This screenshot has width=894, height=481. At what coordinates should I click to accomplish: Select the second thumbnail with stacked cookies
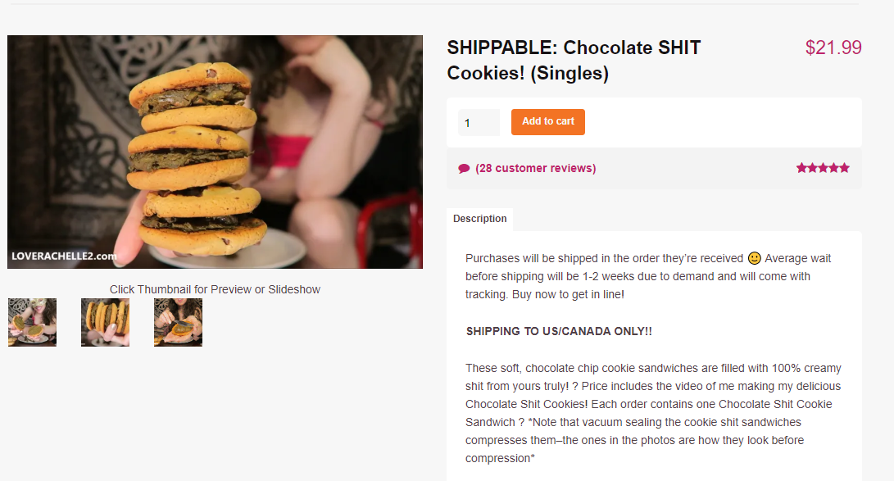point(105,322)
